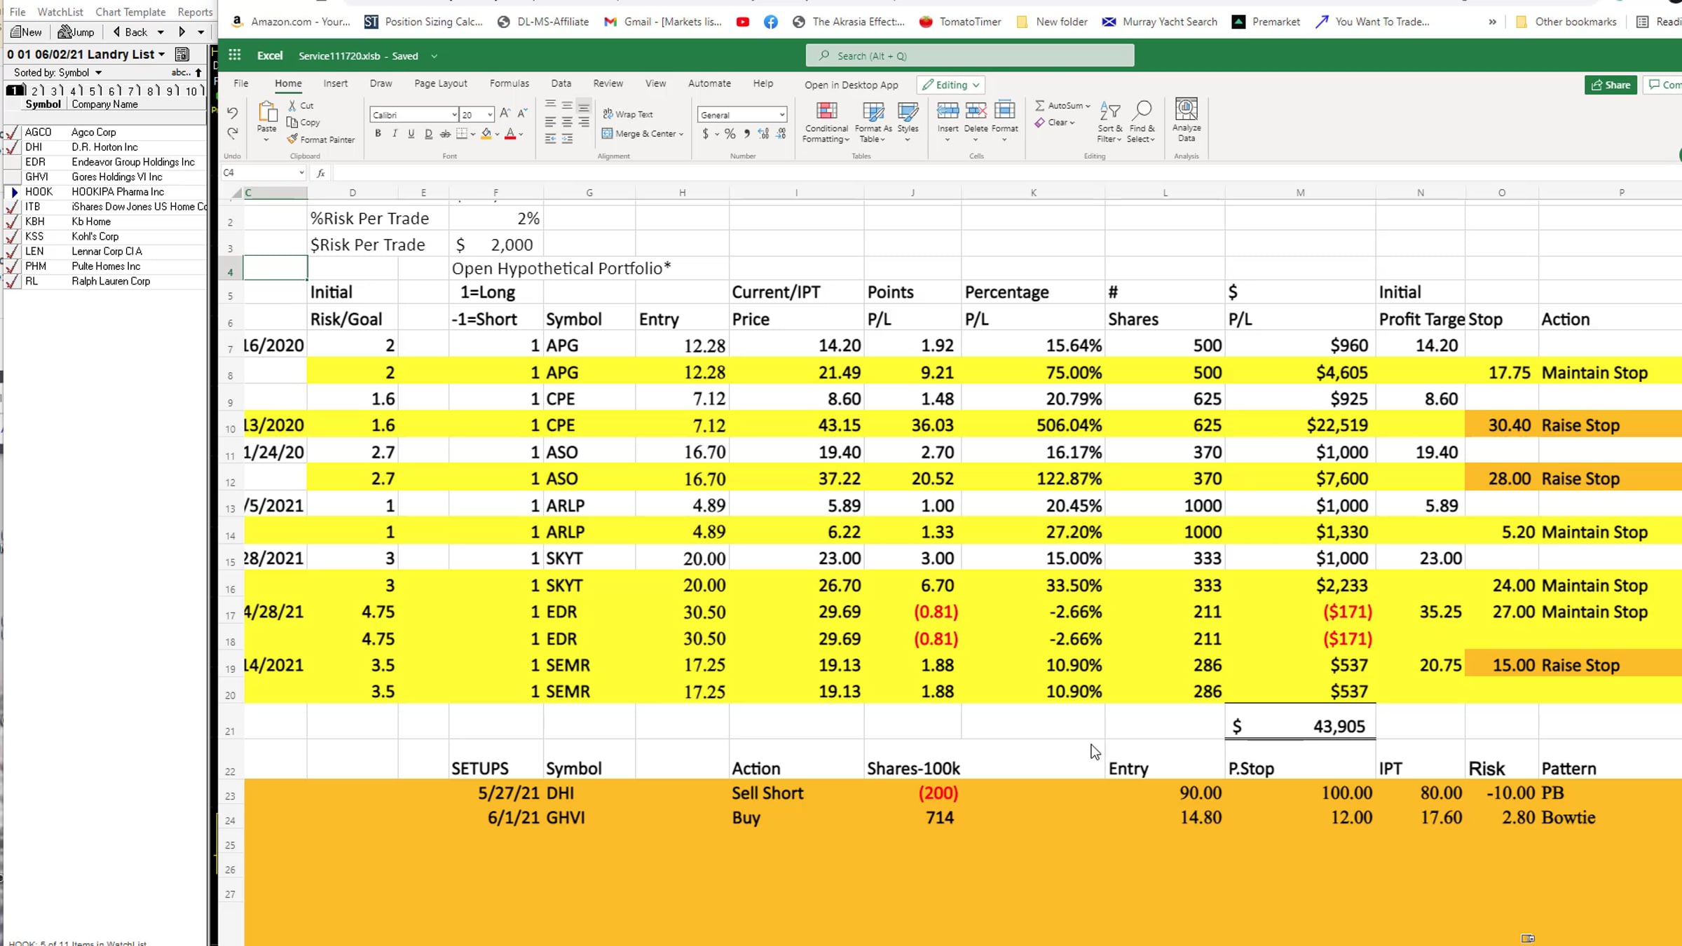Toggle the flag checkmark for AGCO

12,132
